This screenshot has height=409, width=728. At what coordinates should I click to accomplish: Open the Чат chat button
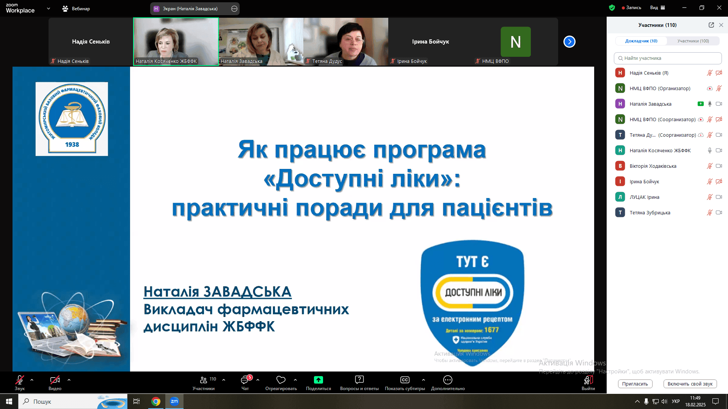click(245, 382)
